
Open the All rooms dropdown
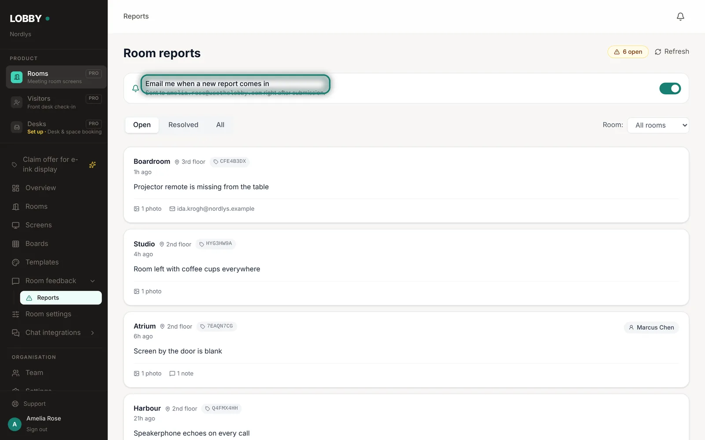pyautogui.click(x=658, y=125)
